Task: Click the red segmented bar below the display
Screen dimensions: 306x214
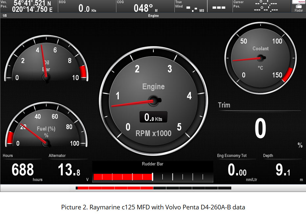Action: pyautogui.click(x=153, y=188)
